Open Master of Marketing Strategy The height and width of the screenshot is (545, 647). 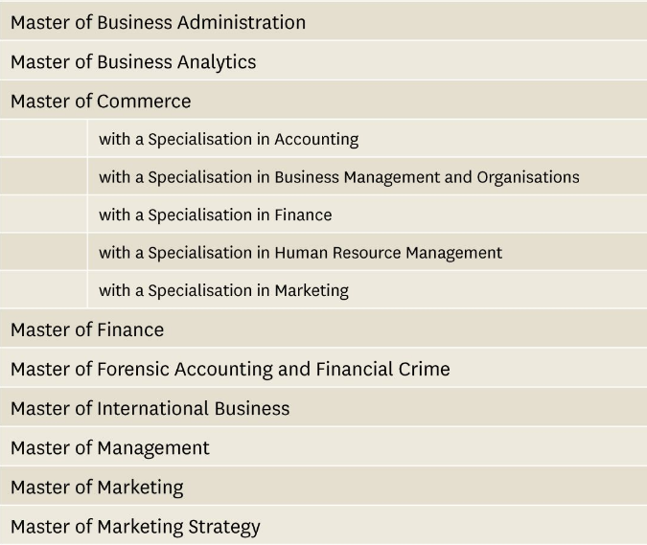tap(135, 527)
